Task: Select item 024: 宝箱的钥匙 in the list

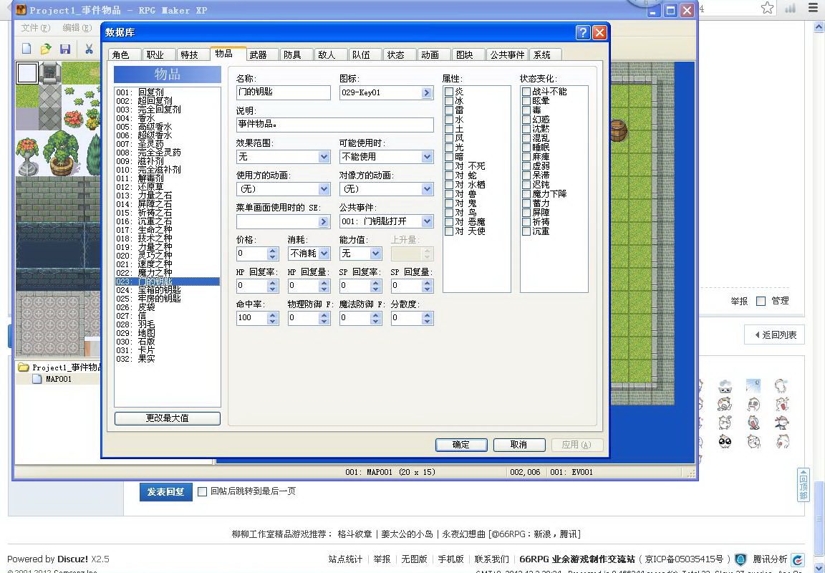Action: tap(168, 290)
